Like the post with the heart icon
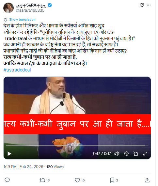The height and width of the screenshot is (186, 158). 80,180
